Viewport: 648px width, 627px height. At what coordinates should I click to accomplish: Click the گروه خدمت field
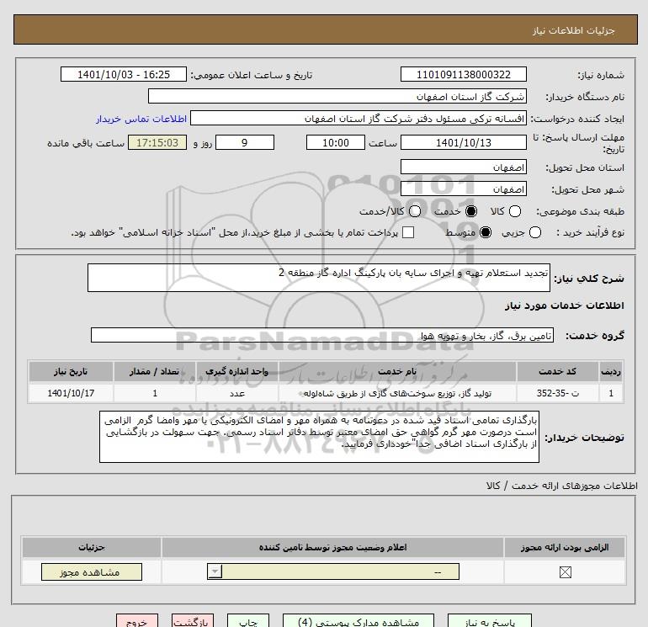tap(322, 335)
